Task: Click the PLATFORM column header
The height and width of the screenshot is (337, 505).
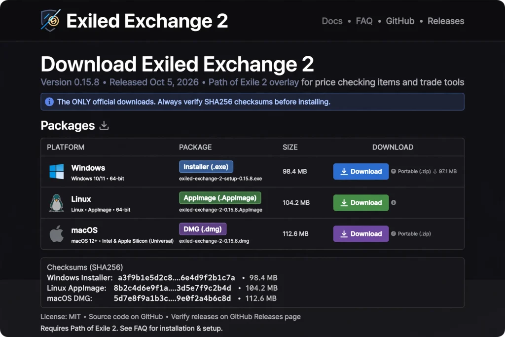Action: click(x=66, y=147)
